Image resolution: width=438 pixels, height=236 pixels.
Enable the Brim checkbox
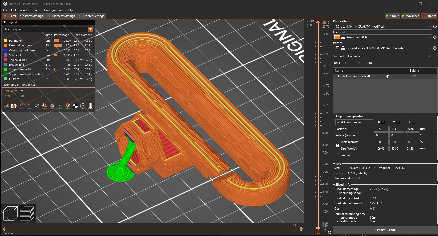tap(375, 63)
